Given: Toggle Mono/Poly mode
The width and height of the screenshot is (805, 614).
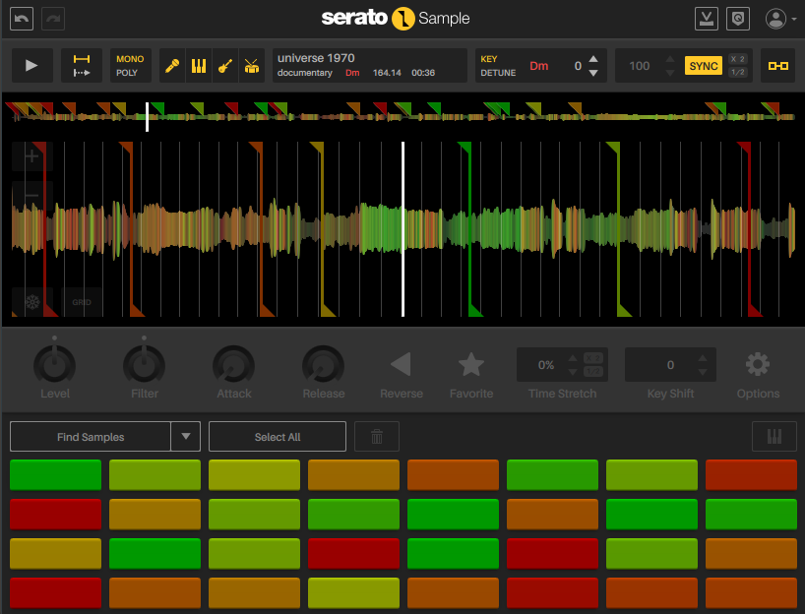Looking at the screenshot, I should [129, 66].
